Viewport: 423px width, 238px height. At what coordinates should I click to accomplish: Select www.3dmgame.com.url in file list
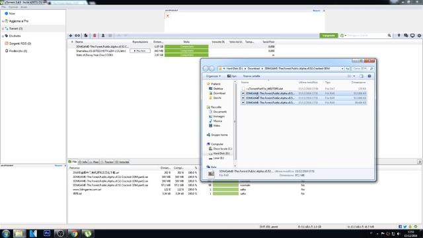(x=87, y=190)
